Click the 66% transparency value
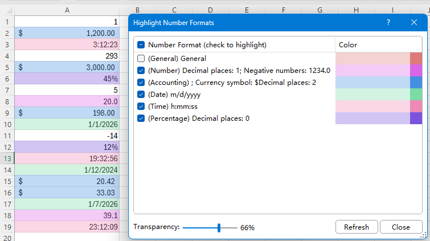Image resolution: width=430 pixels, height=241 pixels. [x=247, y=227]
